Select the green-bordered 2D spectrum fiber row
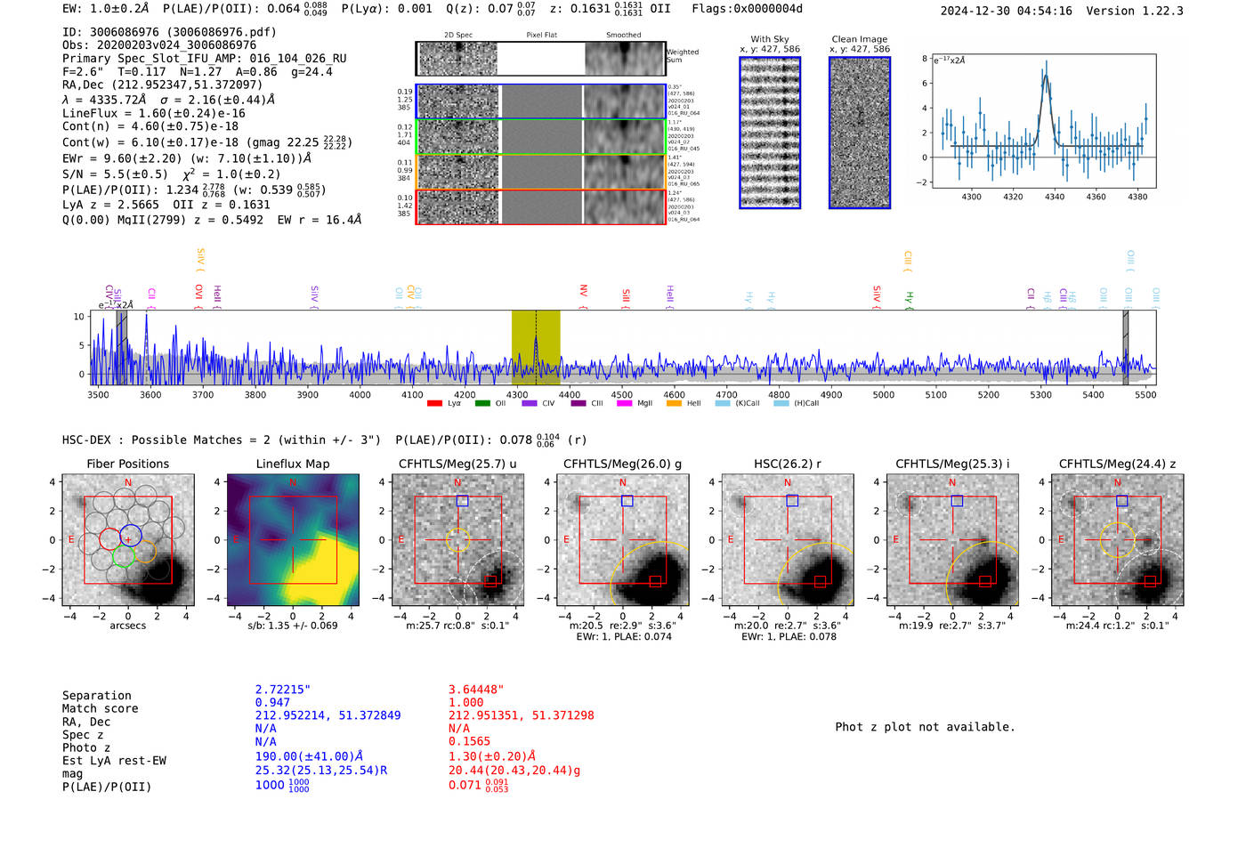1246x848 pixels. pyautogui.click(x=540, y=136)
